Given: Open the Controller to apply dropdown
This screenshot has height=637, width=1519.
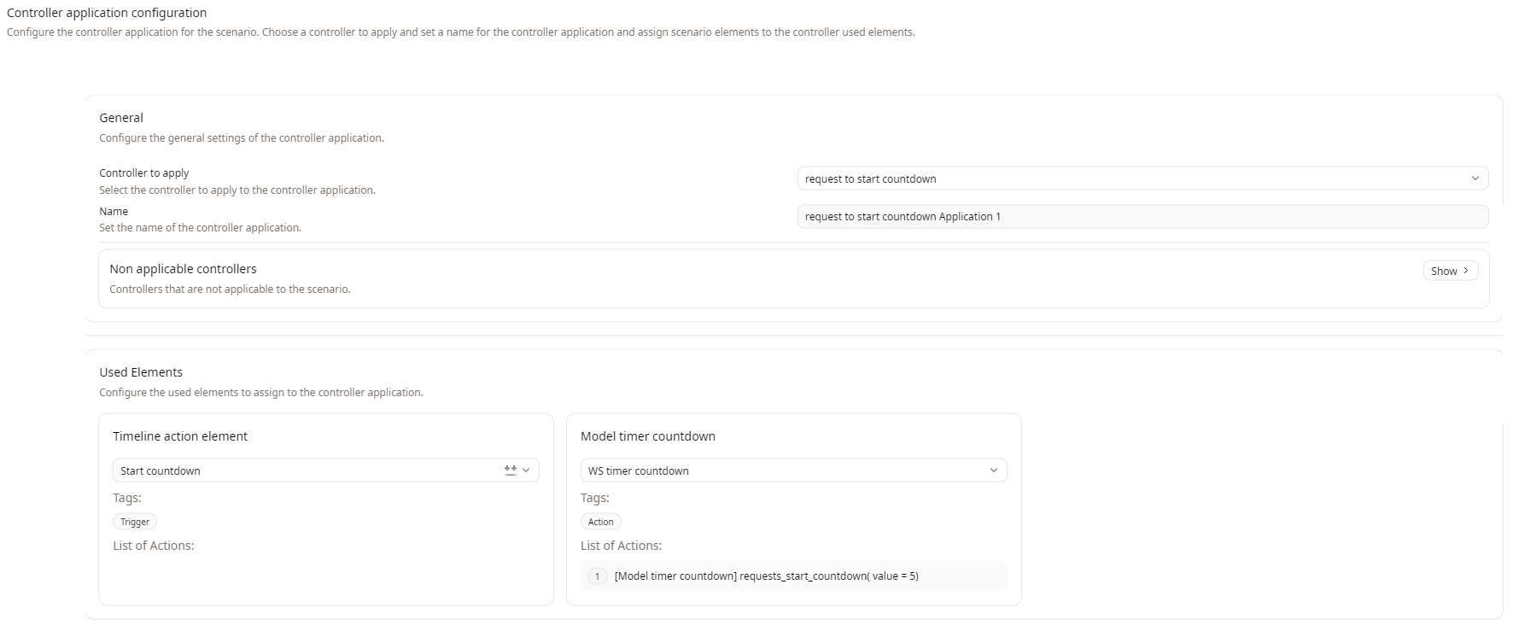Looking at the screenshot, I should [1142, 178].
